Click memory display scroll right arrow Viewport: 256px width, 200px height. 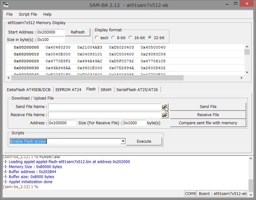coord(242,78)
